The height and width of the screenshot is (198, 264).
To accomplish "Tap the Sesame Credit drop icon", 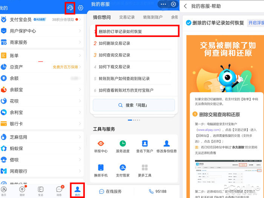I will point(4,137).
